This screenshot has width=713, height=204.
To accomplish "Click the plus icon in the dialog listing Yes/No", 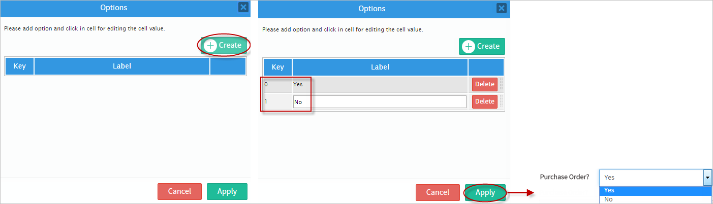I will click(x=469, y=46).
